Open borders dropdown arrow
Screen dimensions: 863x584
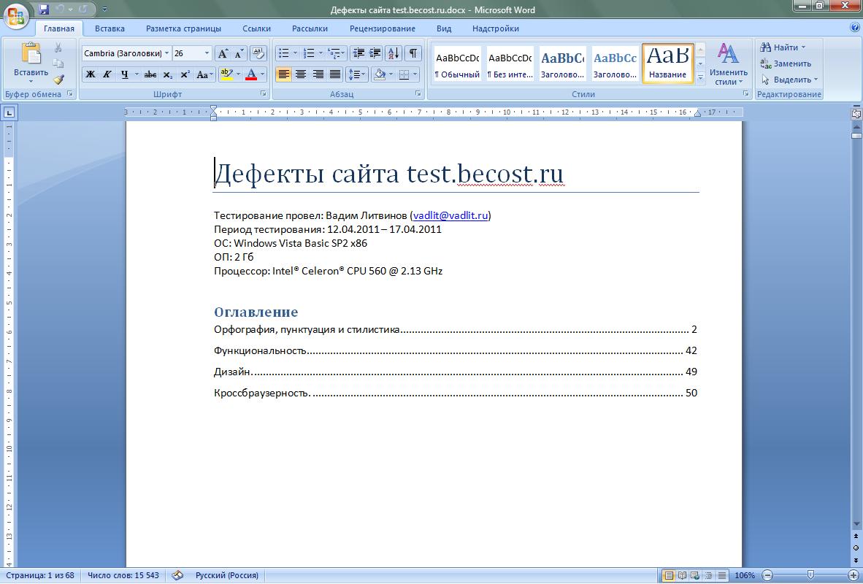click(415, 74)
